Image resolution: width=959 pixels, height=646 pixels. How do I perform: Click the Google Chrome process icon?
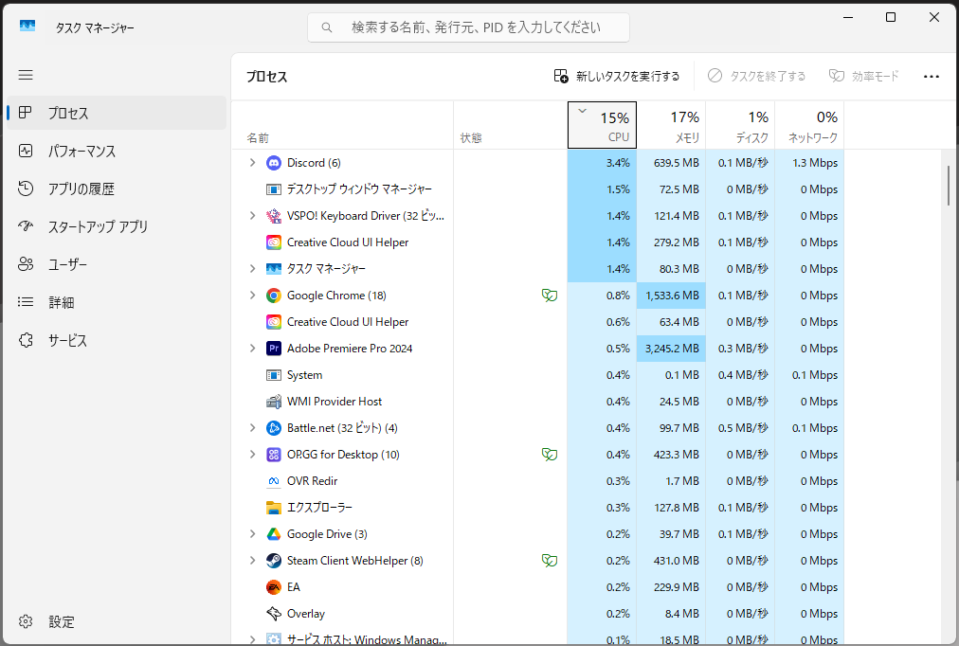[274, 296]
